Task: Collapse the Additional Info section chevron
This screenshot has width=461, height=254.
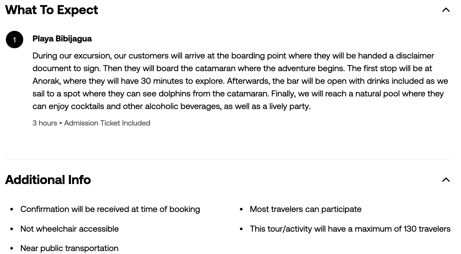Action: [x=446, y=180]
